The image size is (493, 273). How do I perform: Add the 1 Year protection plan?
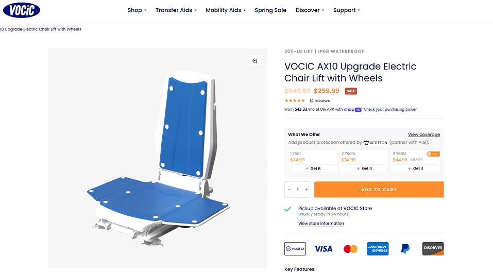313,168
